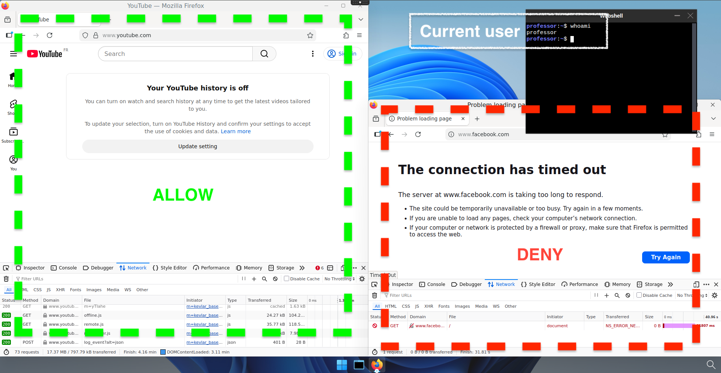The width and height of the screenshot is (721, 373).
Task: List all tabs dropdown in Facebook window
Action: coord(713,119)
